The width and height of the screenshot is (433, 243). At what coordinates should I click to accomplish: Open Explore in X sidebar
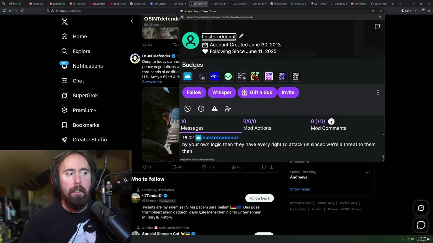coord(76,51)
